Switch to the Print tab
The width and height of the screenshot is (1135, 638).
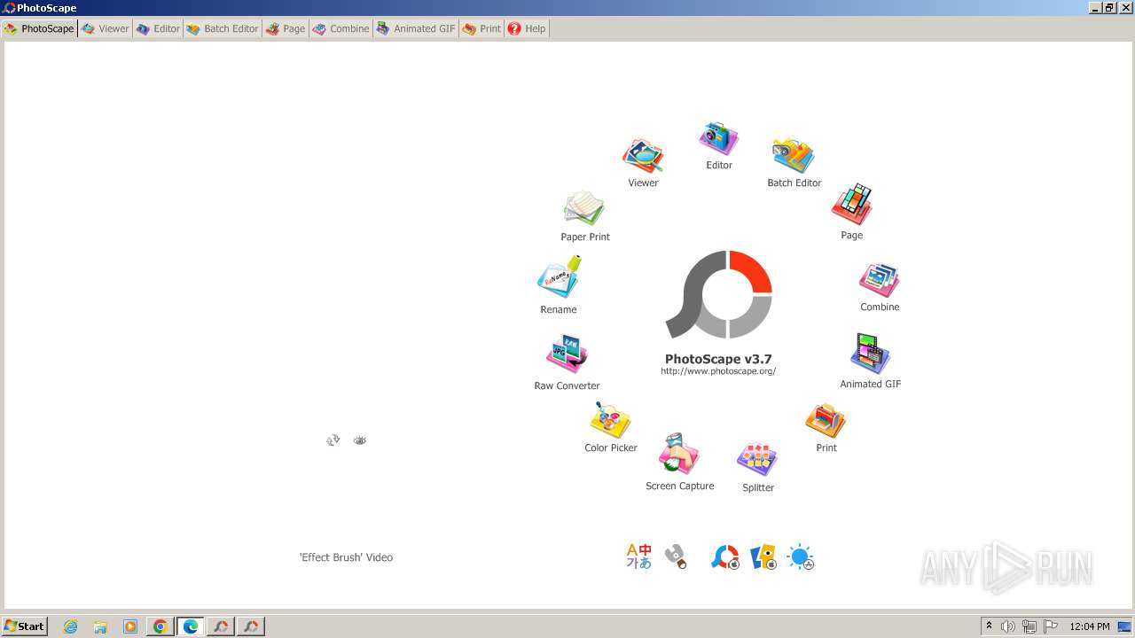tap(481, 28)
